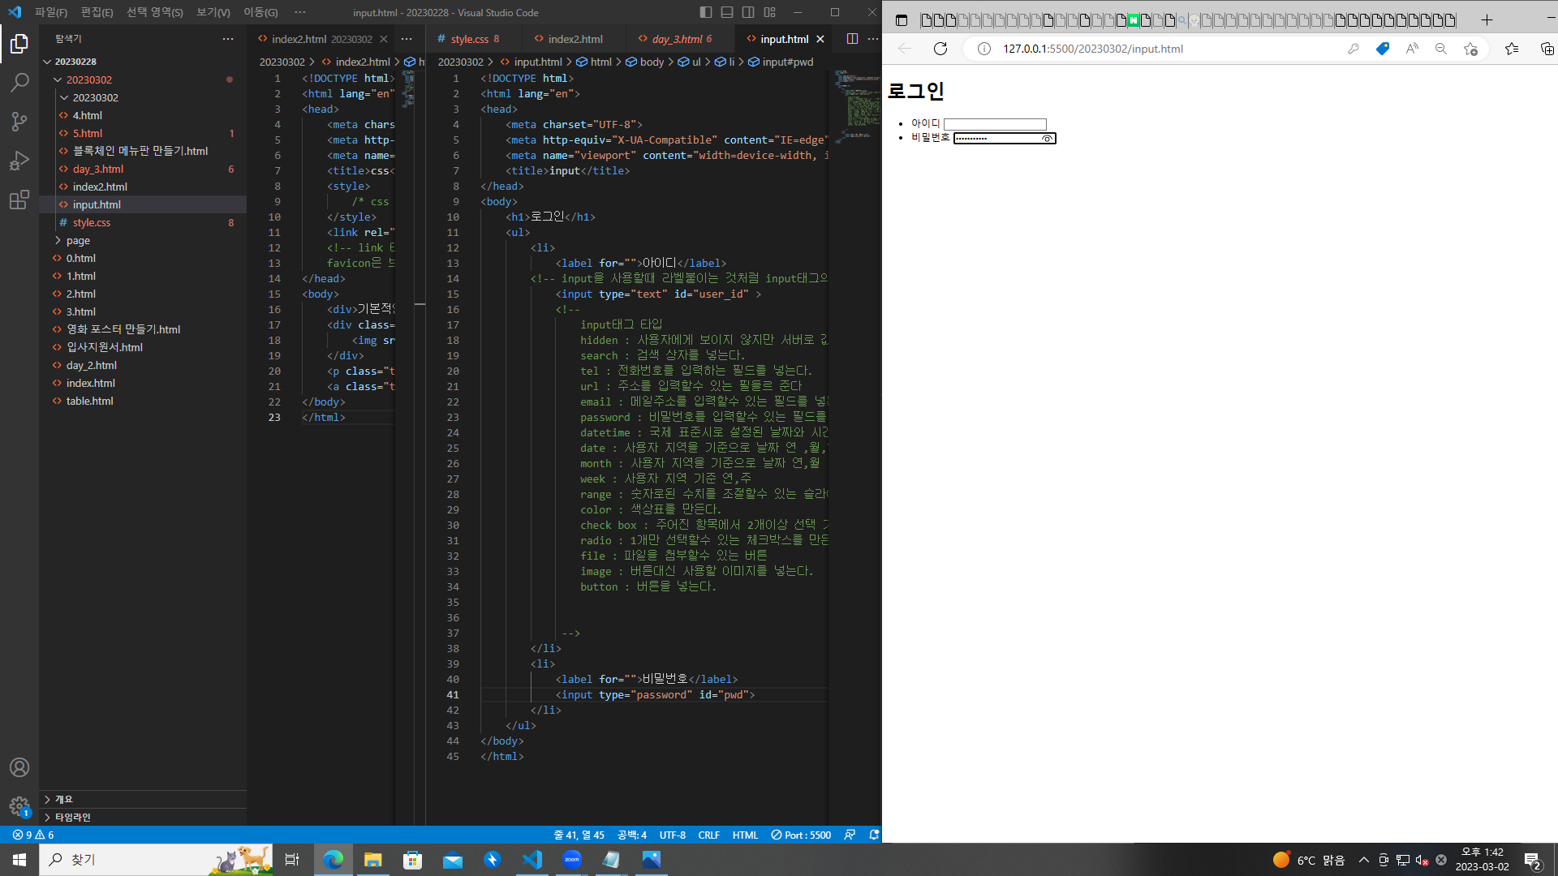Viewport: 1558px width, 876px height.
Task: Toggle the primary sidebar layout button
Action: (706, 12)
